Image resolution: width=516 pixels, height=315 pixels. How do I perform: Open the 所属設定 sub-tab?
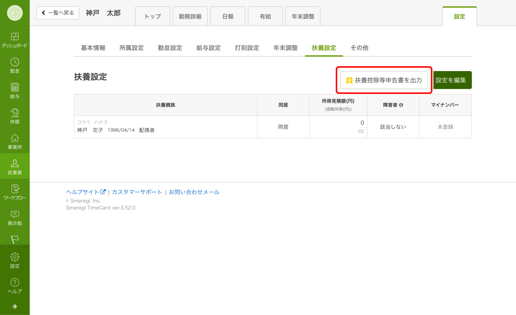click(x=132, y=48)
